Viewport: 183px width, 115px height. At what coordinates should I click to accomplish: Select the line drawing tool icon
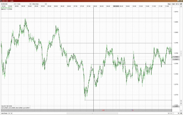click(x=179, y=4)
